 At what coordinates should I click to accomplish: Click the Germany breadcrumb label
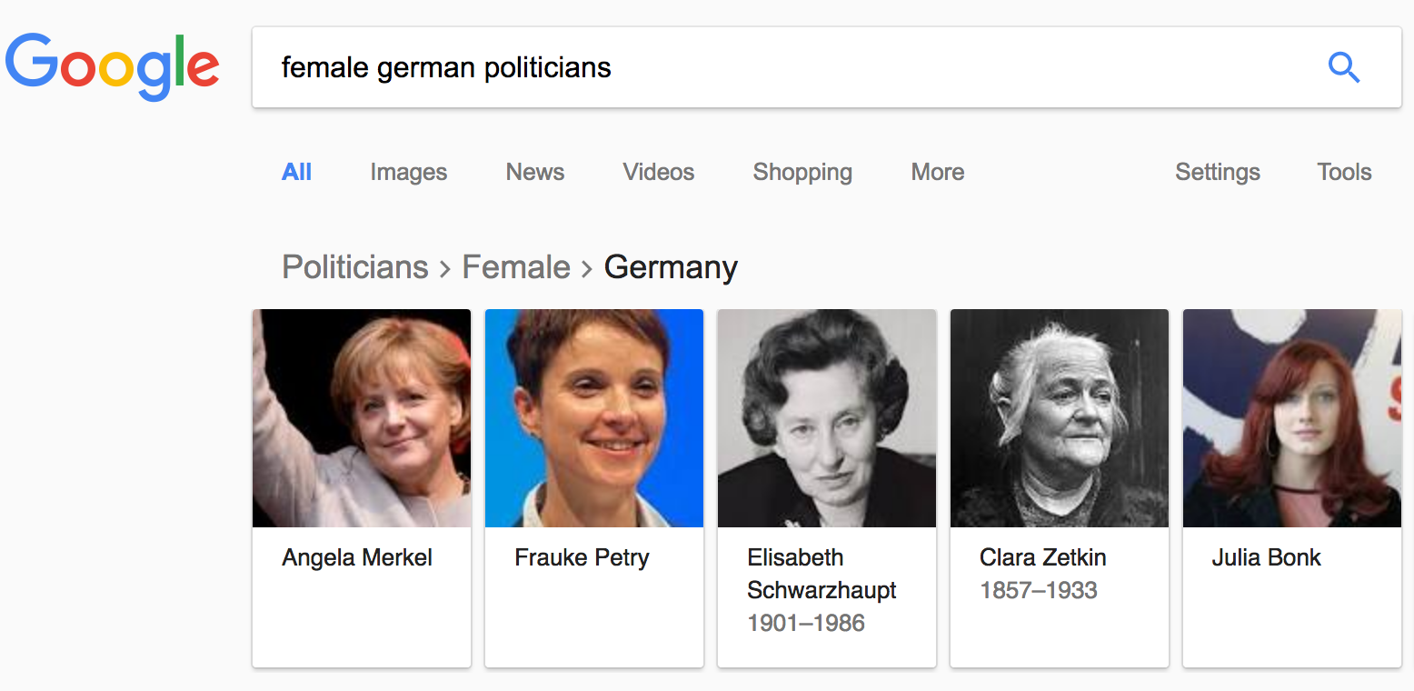pos(671,268)
